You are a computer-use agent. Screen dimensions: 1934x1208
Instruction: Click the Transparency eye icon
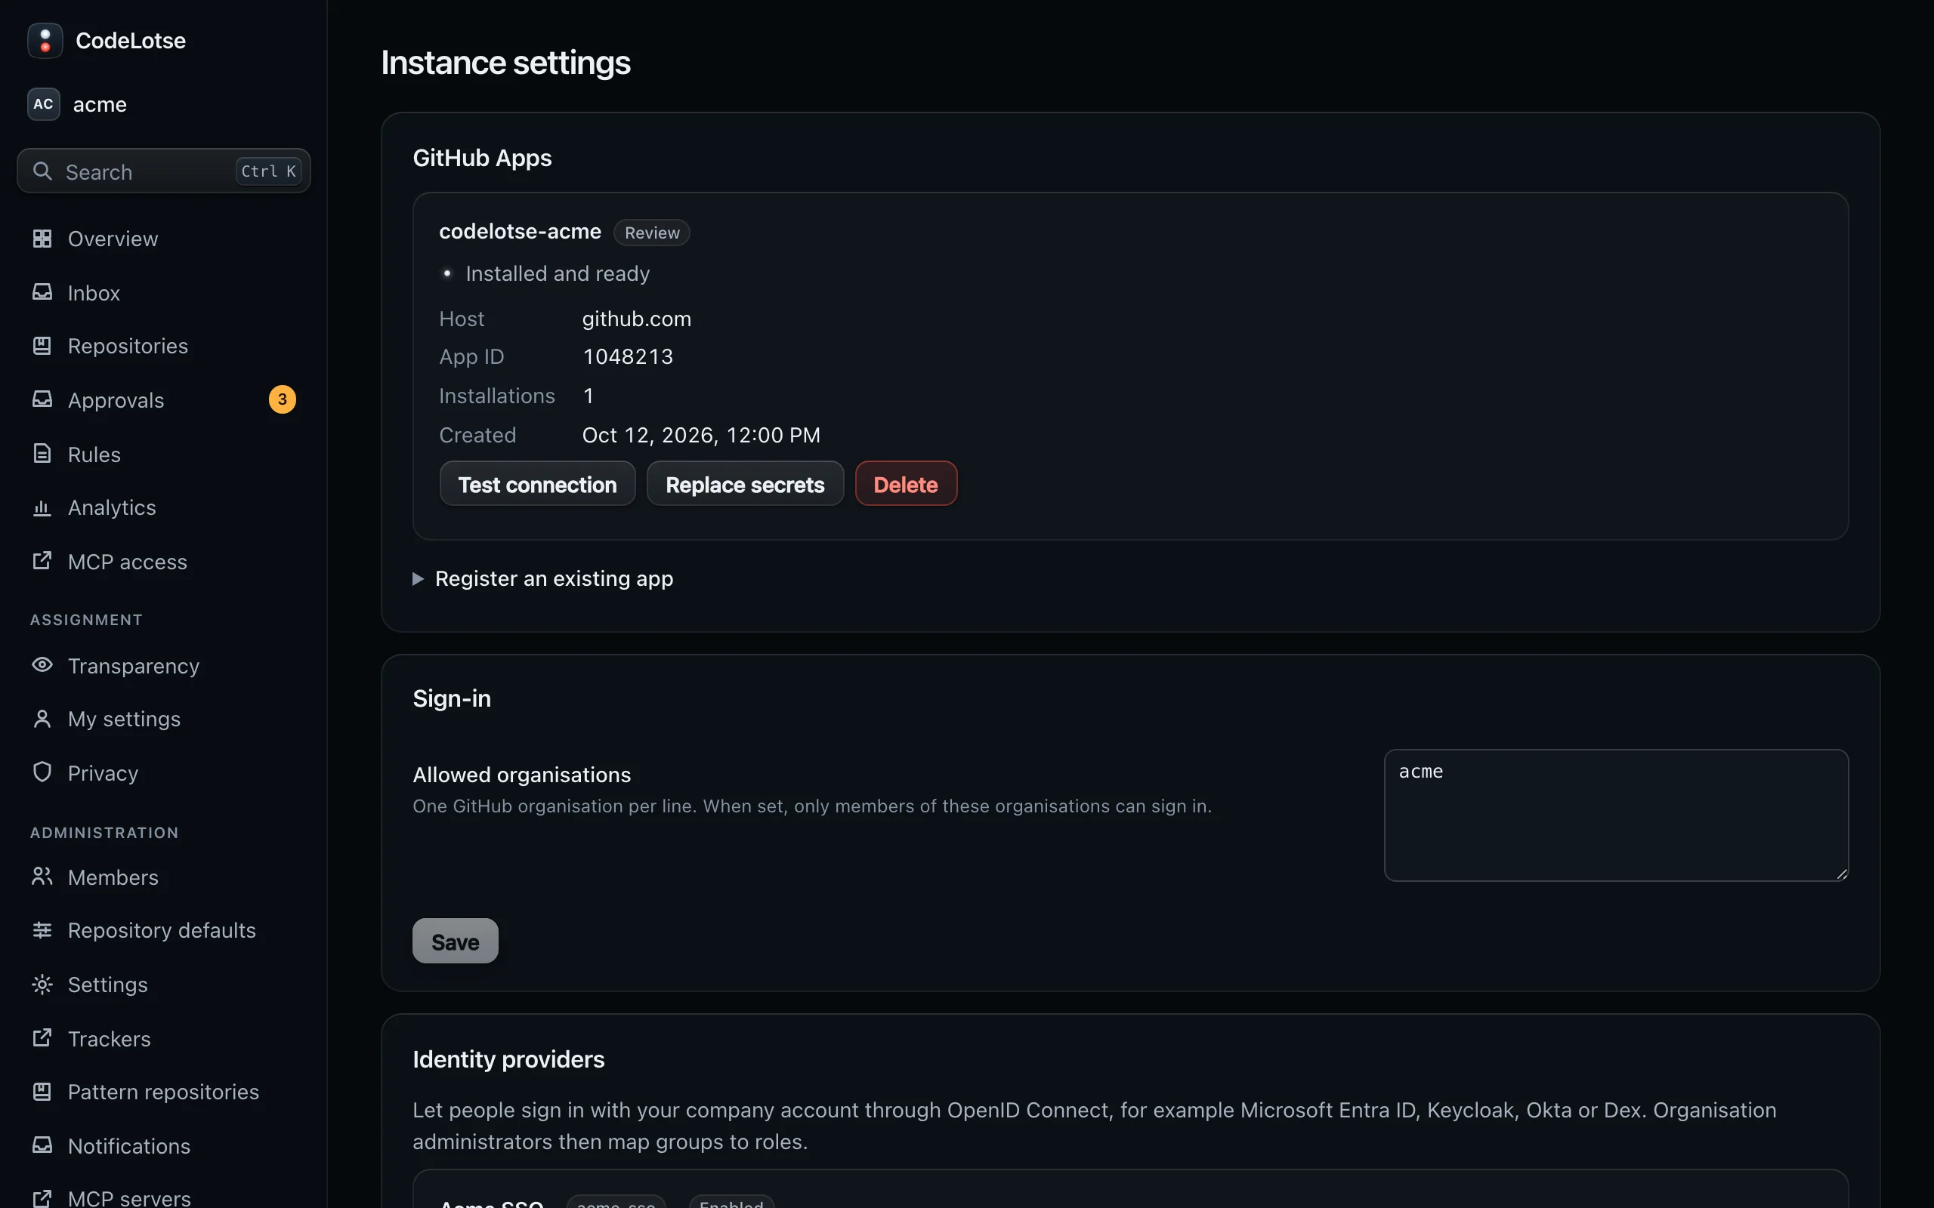point(42,664)
